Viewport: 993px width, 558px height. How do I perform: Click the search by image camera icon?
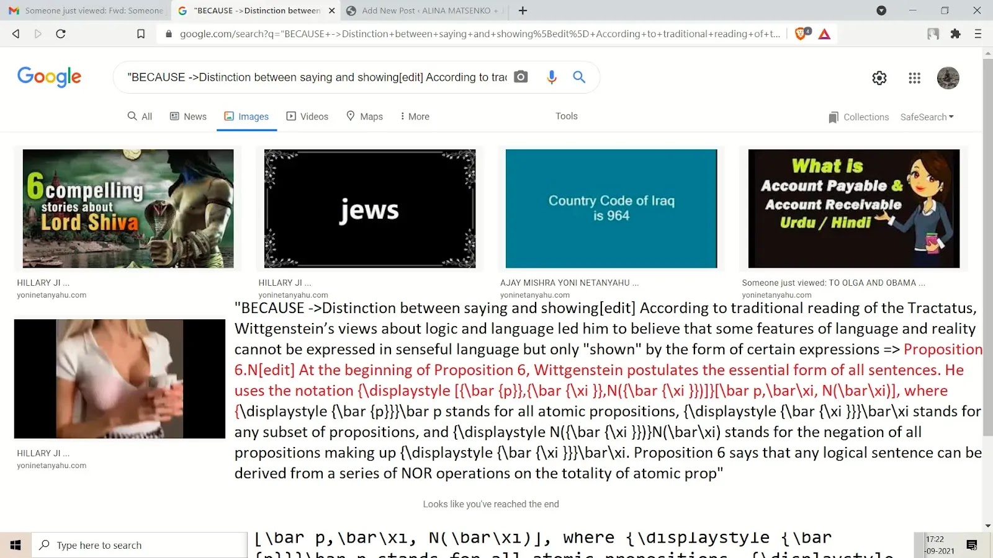(521, 77)
